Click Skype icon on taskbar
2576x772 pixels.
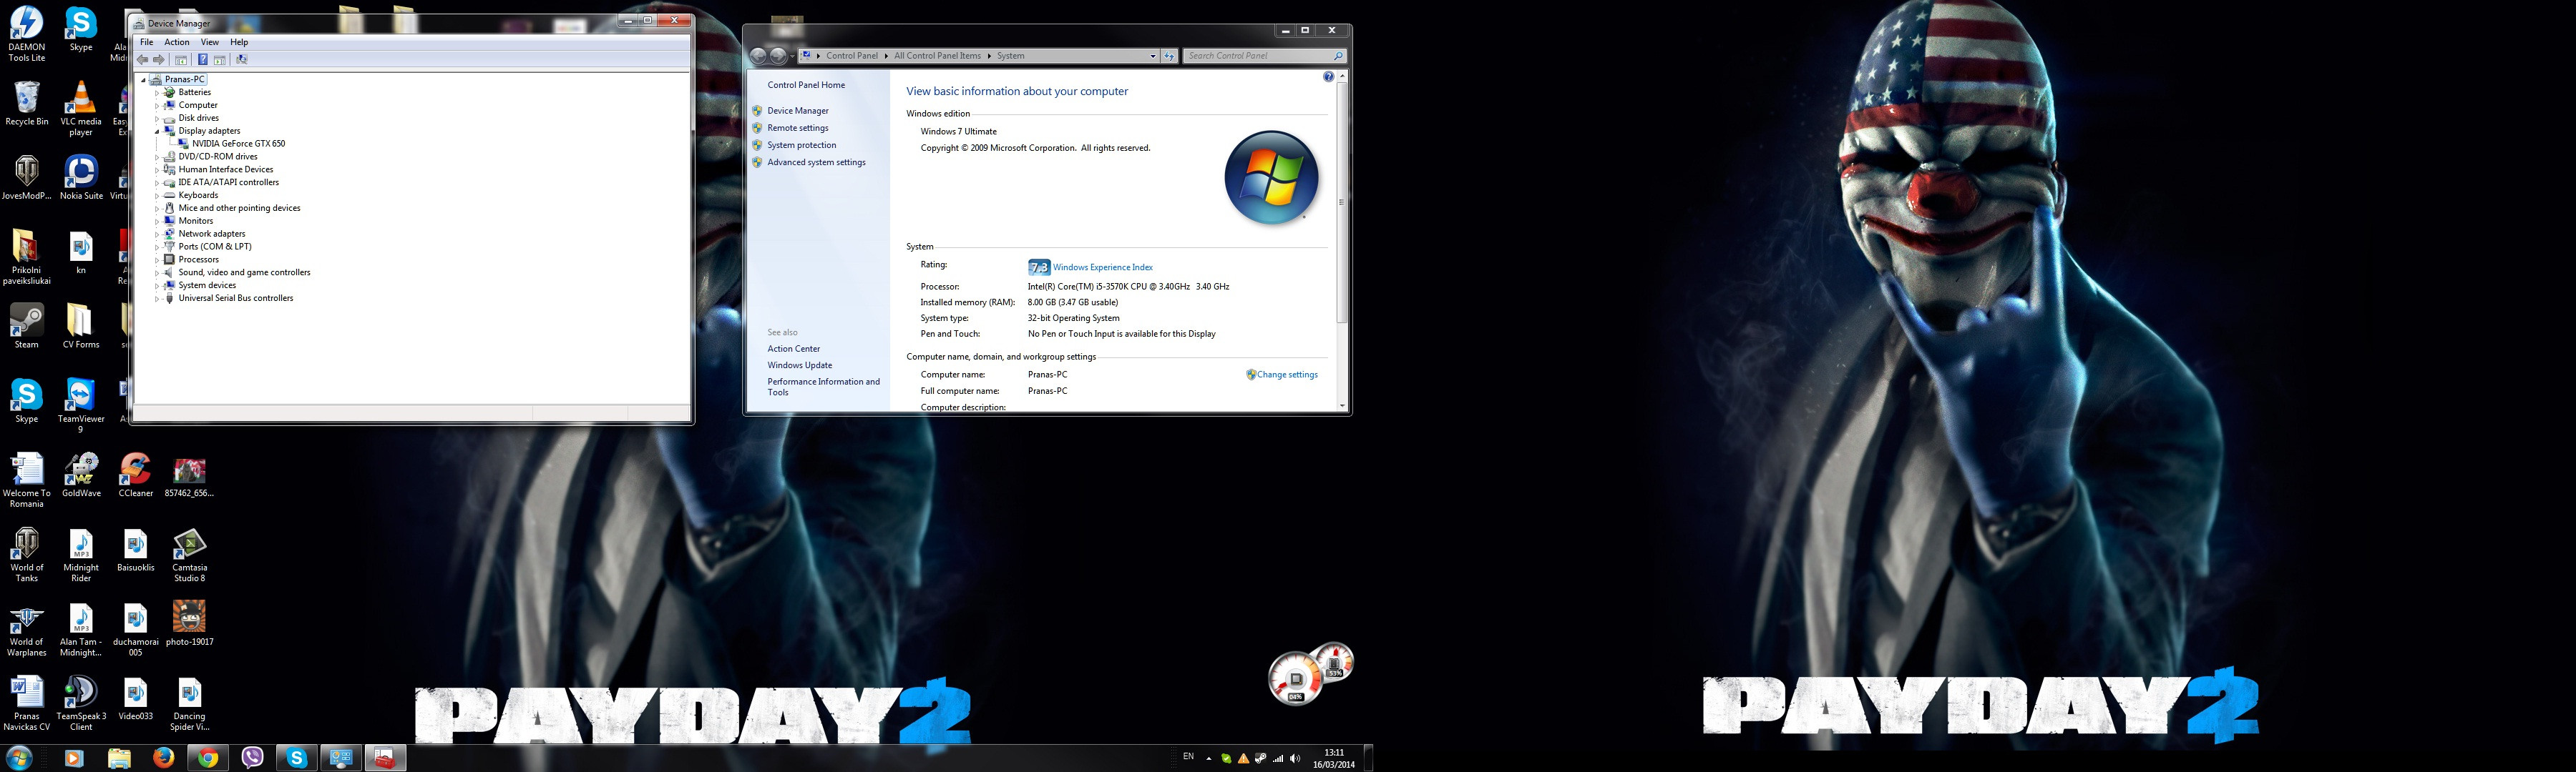point(297,758)
